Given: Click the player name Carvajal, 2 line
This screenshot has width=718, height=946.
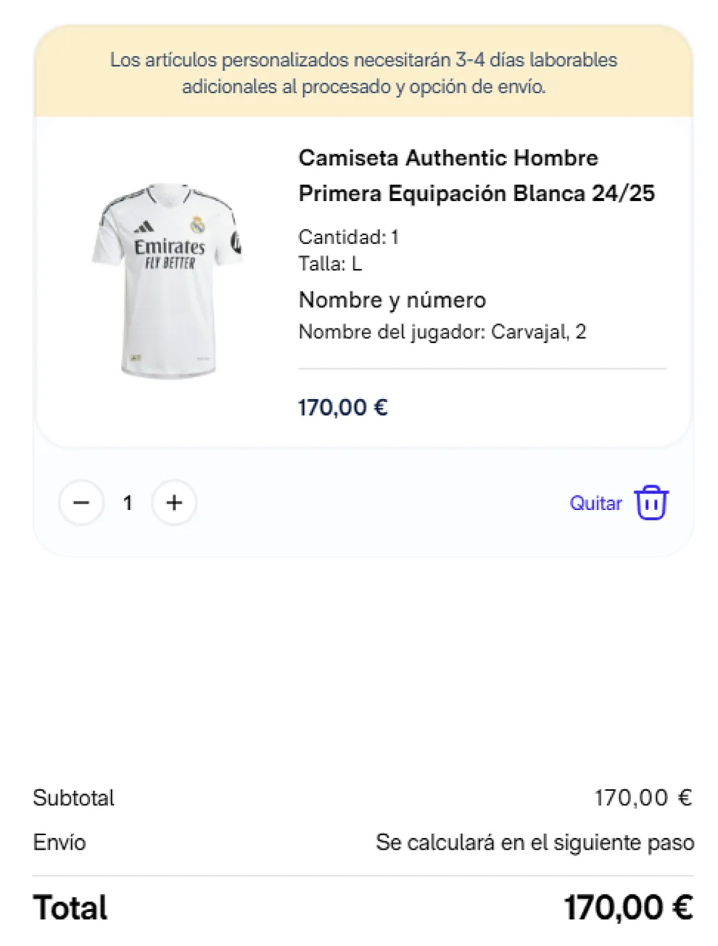Looking at the screenshot, I should [x=442, y=332].
